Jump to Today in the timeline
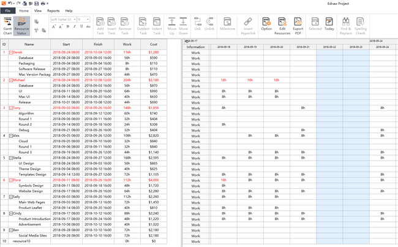 tap(329, 25)
